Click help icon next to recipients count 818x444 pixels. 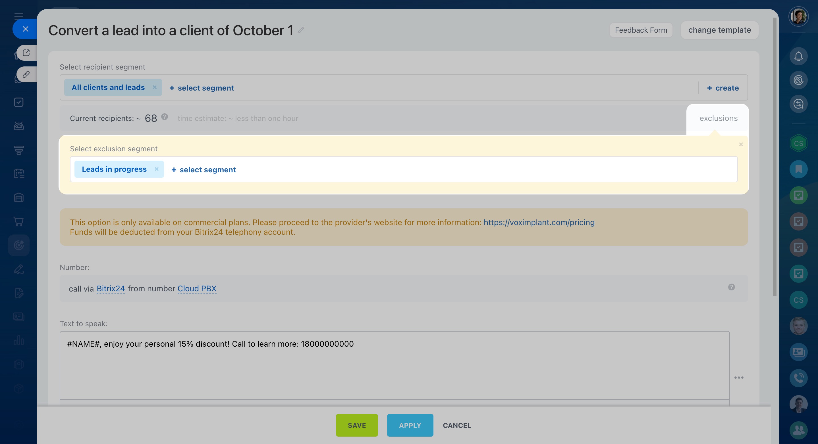[x=165, y=117]
